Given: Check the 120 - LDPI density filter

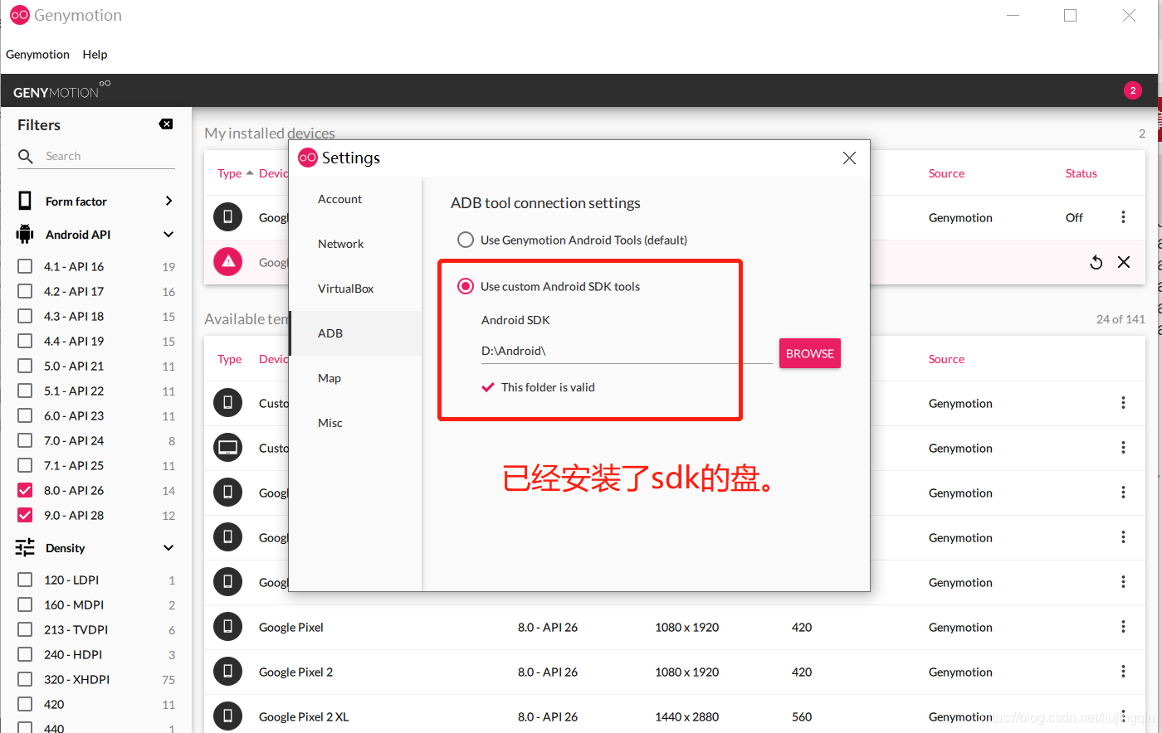Looking at the screenshot, I should tap(25, 580).
